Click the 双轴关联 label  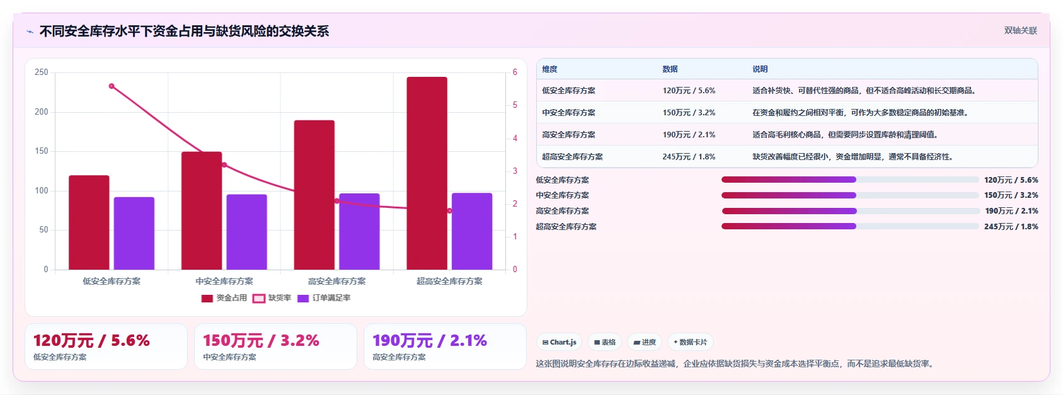[1020, 31]
